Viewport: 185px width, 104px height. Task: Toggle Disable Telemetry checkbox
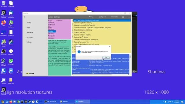click(x=73, y=32)
